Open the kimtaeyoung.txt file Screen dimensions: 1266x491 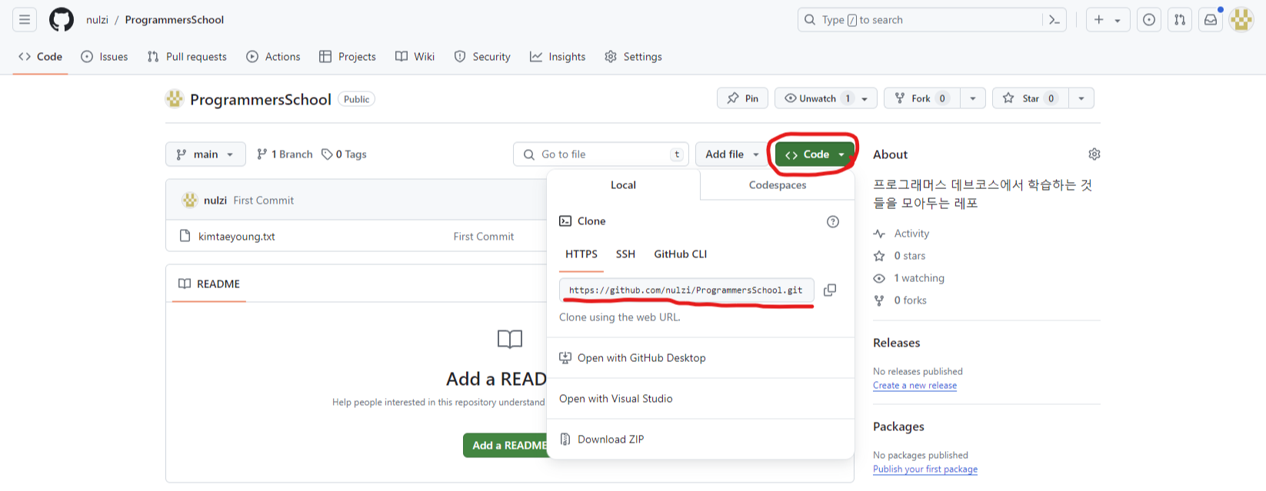(237, 237)
